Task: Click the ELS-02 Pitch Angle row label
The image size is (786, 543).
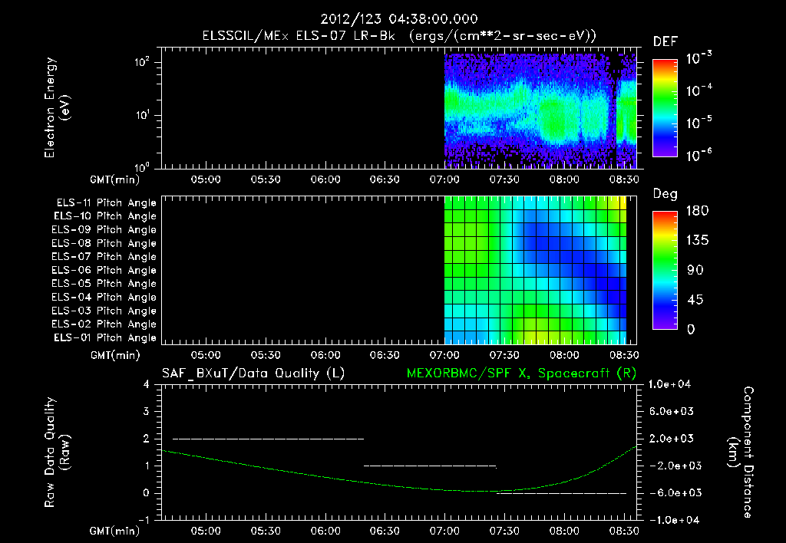Action: pyautogui.click(x=104, y=324)
